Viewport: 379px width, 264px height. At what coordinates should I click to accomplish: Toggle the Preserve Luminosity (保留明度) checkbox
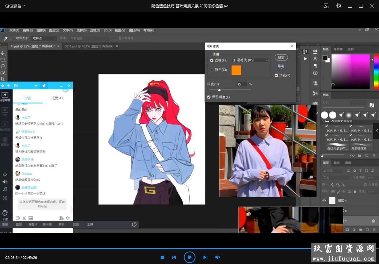(209, 97)
